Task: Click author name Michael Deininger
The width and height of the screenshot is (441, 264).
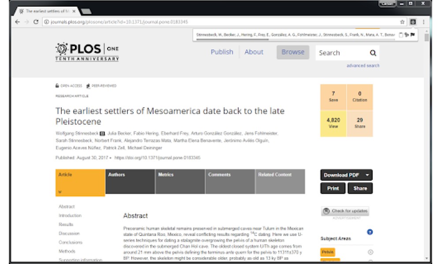Action: [x=145, y=148]
